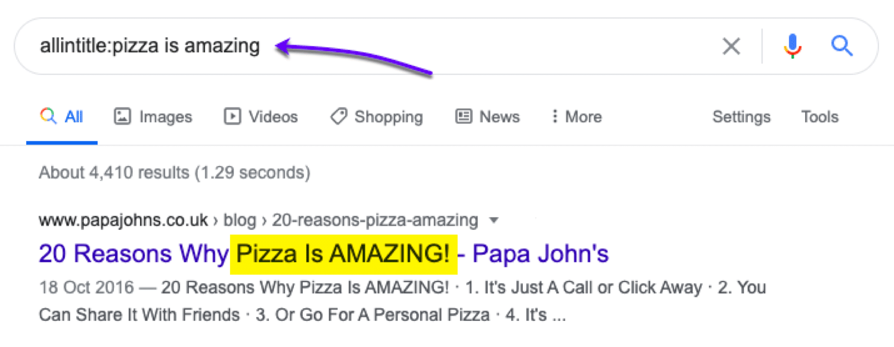
Task: Click the blue search magnifier icon
Action: 842,45
